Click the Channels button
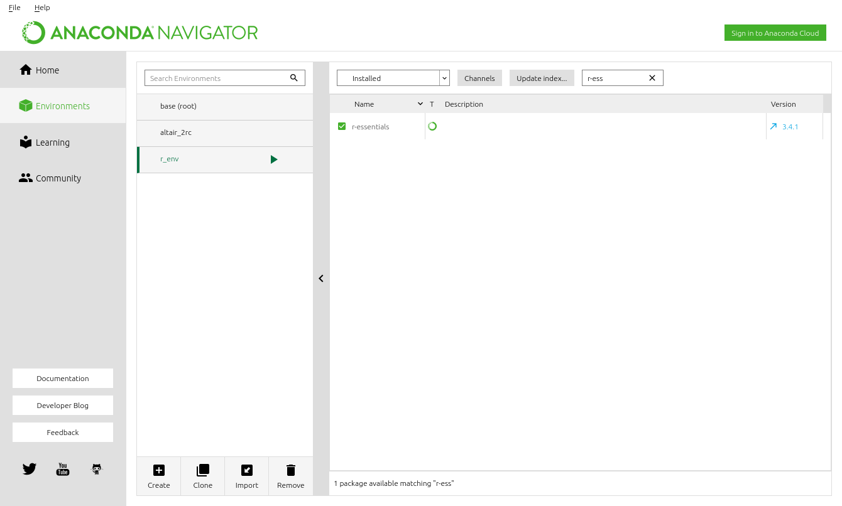Image resolution: width=842 pixels, height=506 pixels. click(x=479, y=78)
